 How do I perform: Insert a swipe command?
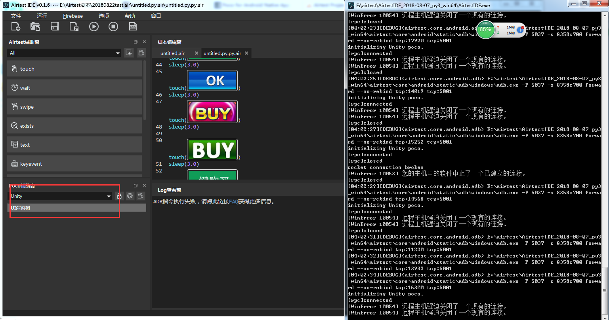coord(74,107)
